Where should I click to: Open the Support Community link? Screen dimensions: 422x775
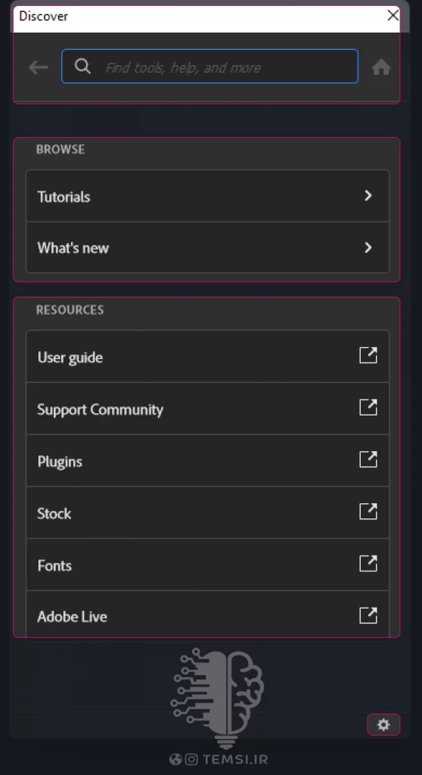coord(207,408)
